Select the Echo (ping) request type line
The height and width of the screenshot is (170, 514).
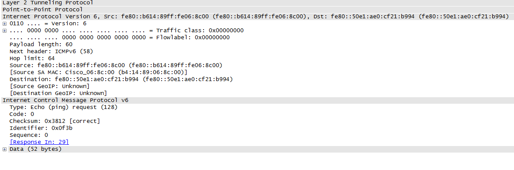pyautogui.click(x=64, y=107)
